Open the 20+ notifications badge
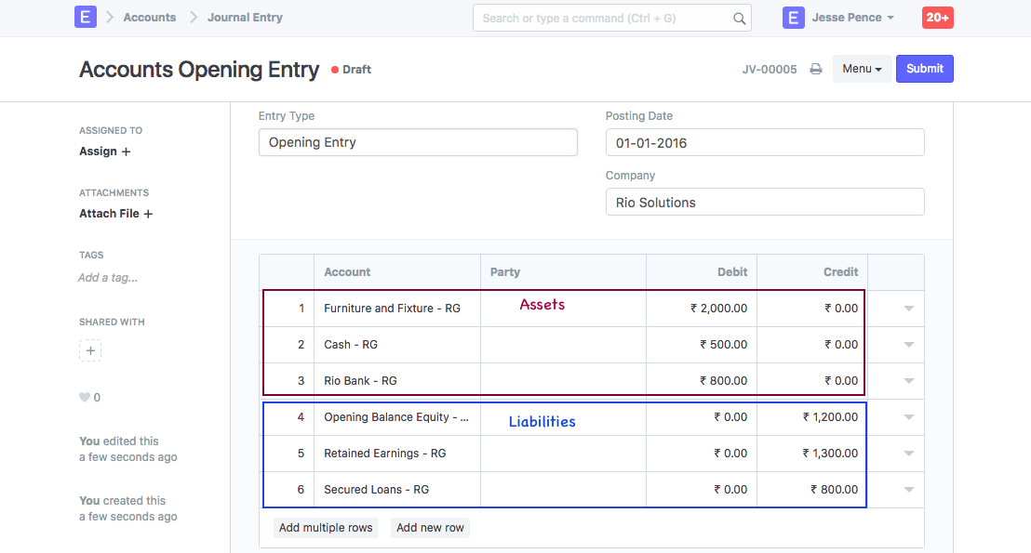Image resolution: width=1031 pixels, height=553 pixels. 937,18
